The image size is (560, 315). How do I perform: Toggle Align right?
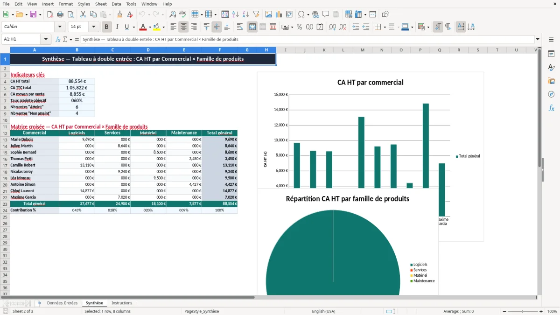194,27
